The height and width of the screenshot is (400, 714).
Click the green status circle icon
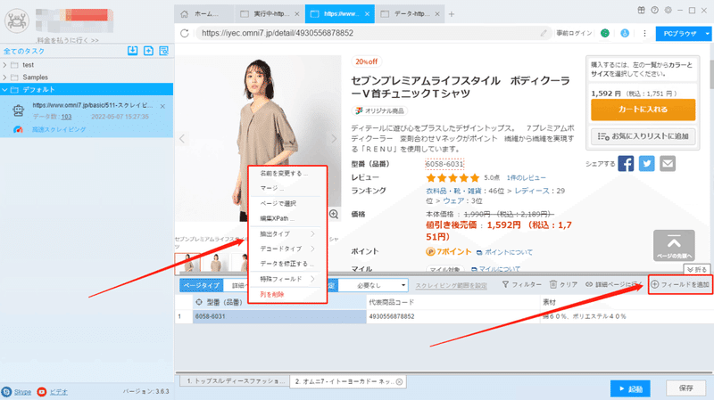click(605, 33)
